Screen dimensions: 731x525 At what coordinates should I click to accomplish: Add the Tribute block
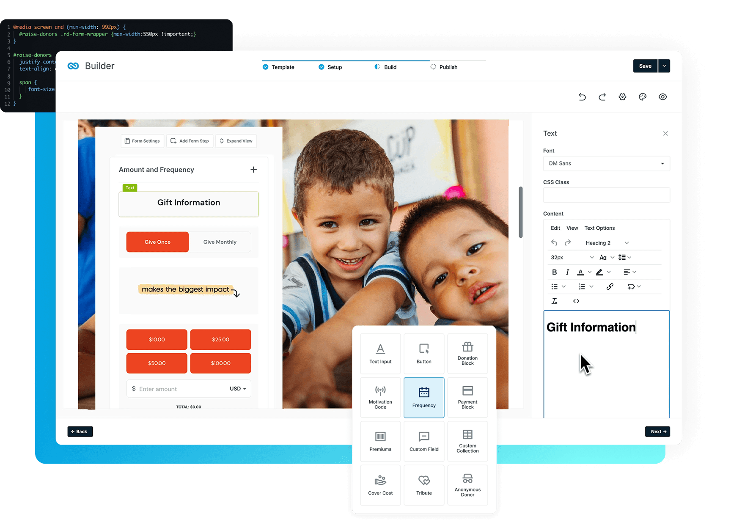[x=424, y=485]
